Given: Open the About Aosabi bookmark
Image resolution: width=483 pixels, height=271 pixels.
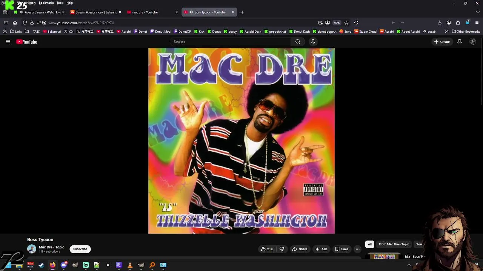Looking at the screenshot, I should [x=408, y=32].
